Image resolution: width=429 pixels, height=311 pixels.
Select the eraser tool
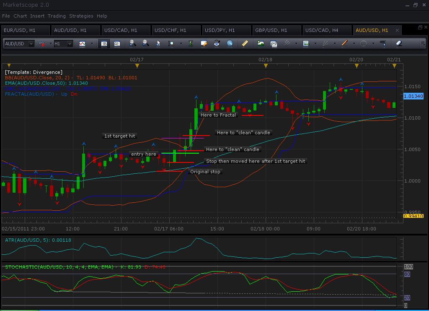(x=399, y=43)
